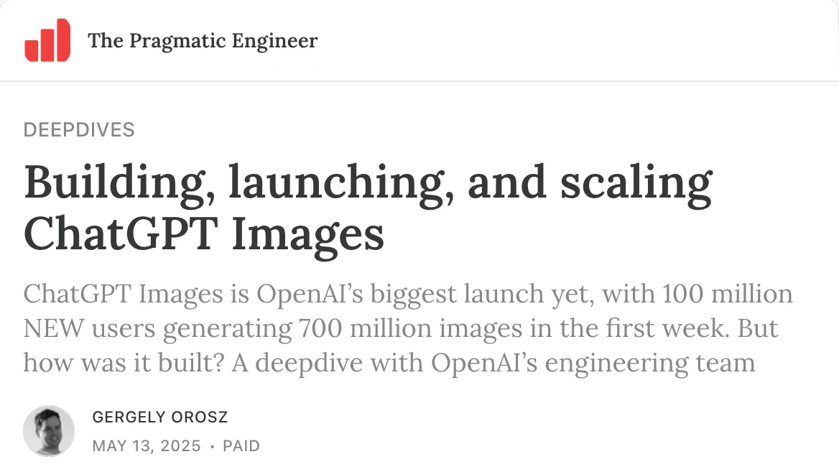The height and width of the screenshot is (467, 839).
Task: Click the capitalized word "NEW" in subtitle
Action: 53,328
